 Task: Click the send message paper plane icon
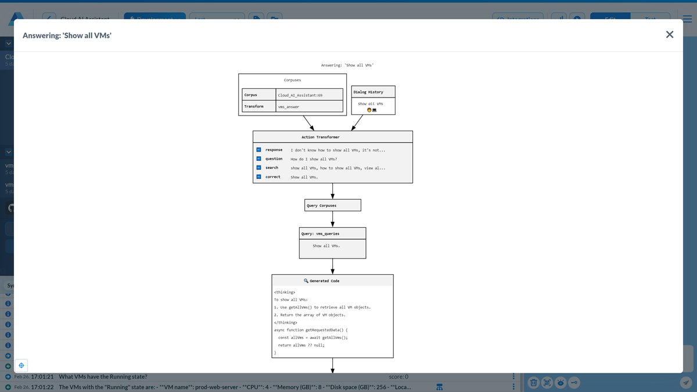tap(685, 382)
